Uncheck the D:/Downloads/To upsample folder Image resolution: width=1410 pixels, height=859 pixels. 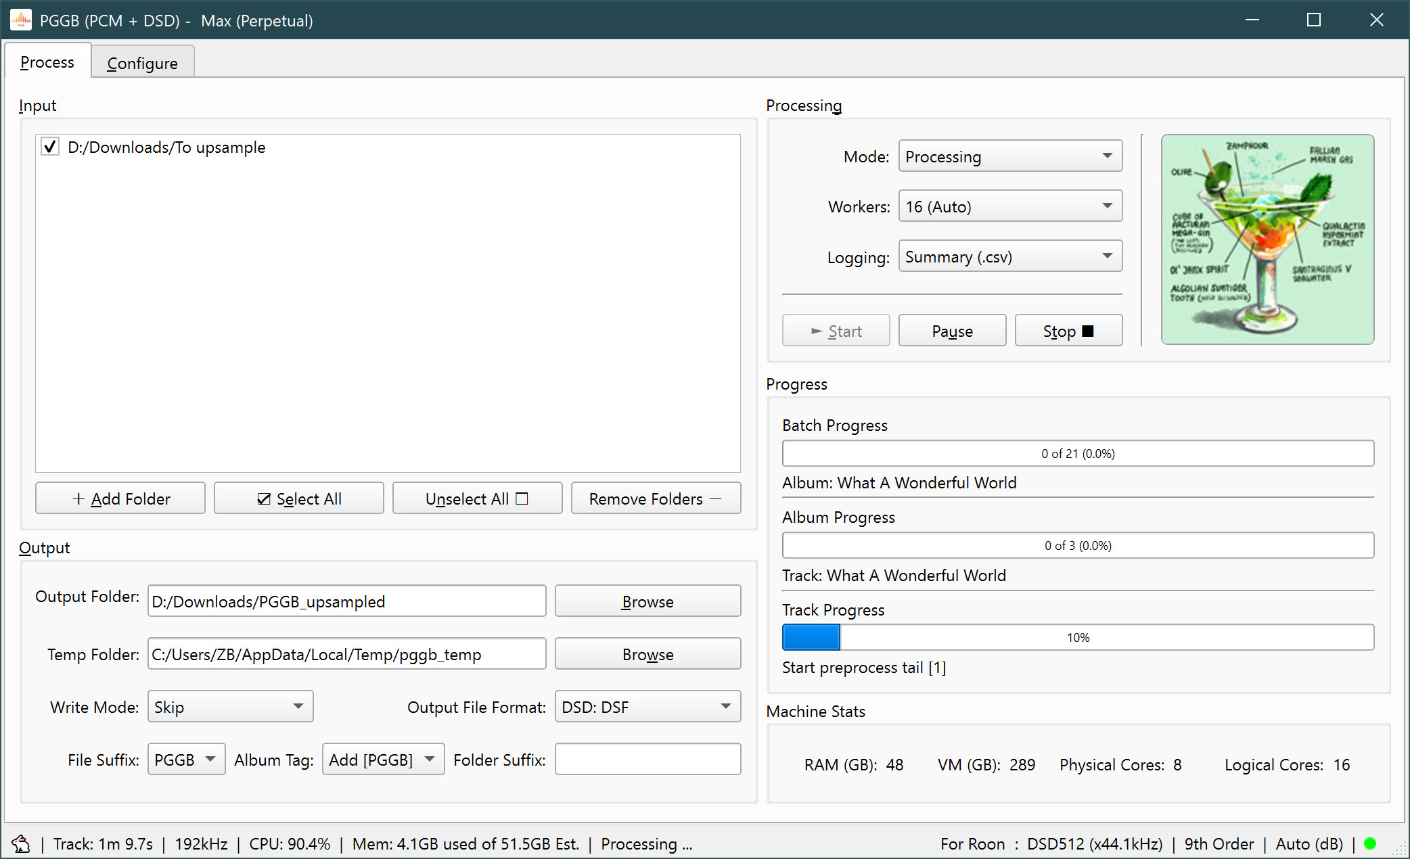click(x=49, y=146)
